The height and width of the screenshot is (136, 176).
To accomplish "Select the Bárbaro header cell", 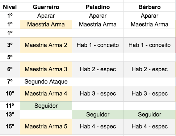I will point(150,7).
